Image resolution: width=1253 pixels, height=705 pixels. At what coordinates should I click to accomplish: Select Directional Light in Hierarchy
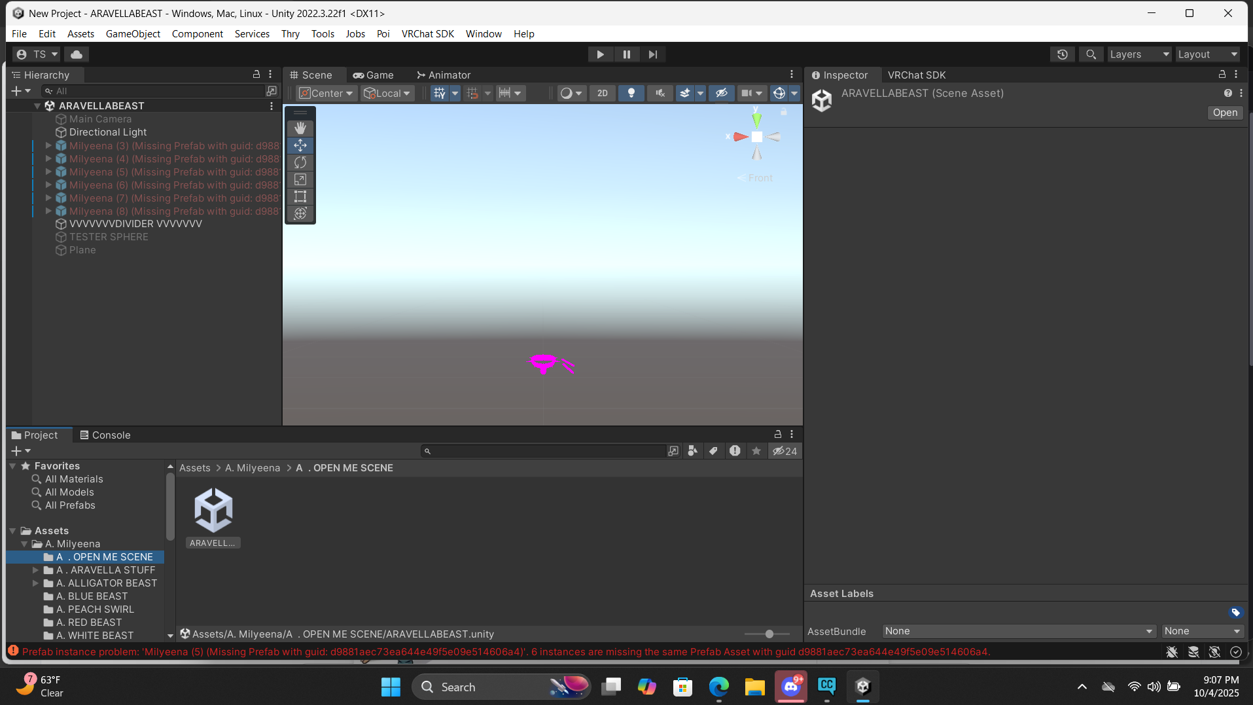pos(108,132)
